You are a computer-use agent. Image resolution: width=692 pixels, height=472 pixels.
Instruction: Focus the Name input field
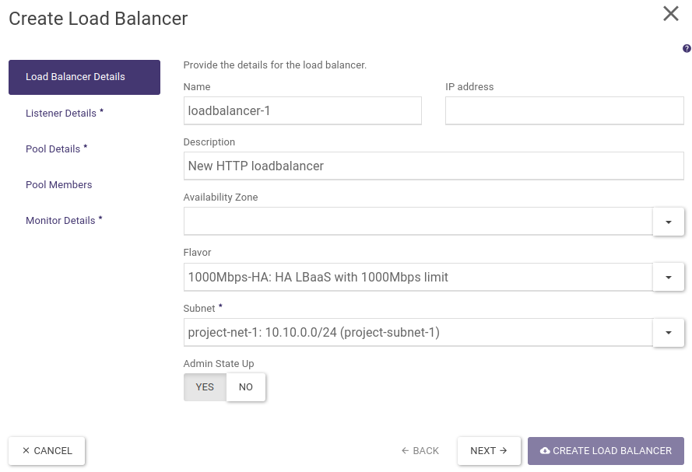(x=303, y=110)
